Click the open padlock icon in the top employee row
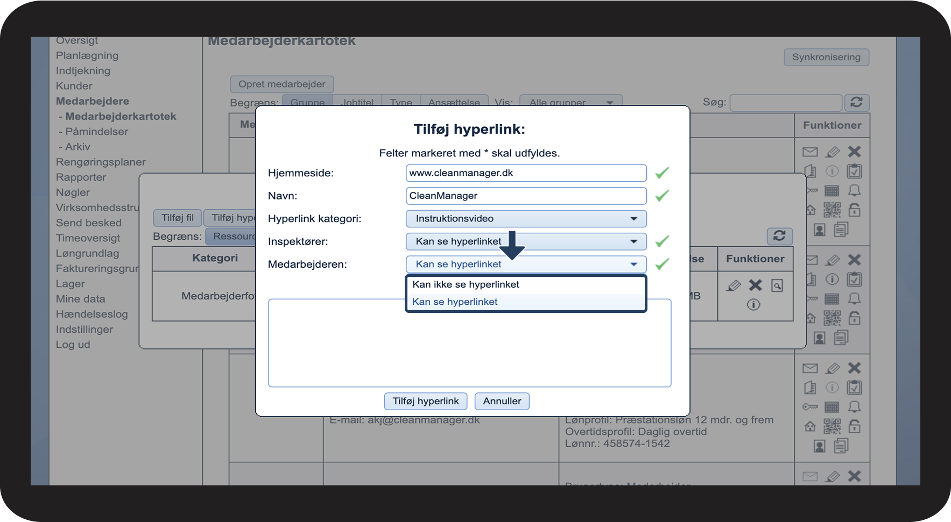951x522 pixels. tap(854, 210)
